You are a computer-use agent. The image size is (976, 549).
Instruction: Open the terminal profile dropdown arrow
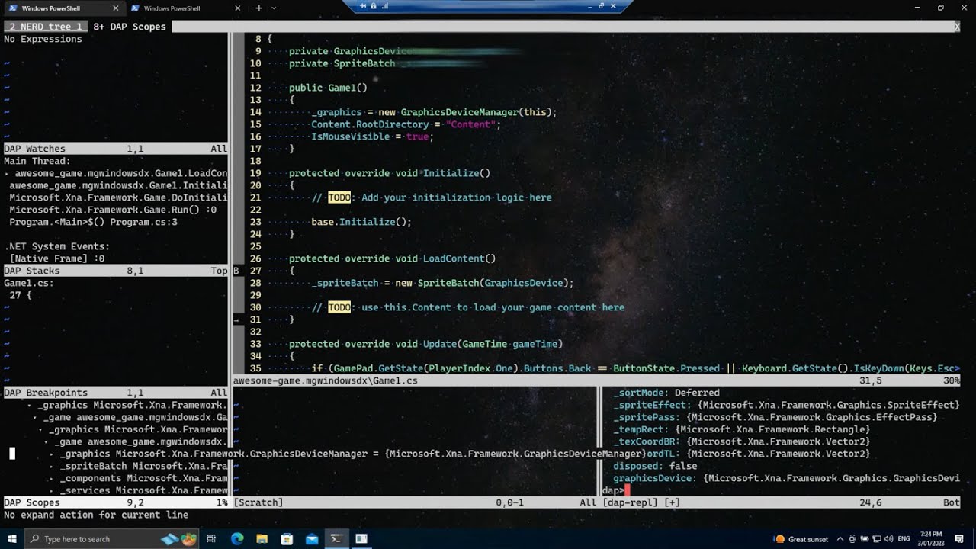tap(274, 8)
